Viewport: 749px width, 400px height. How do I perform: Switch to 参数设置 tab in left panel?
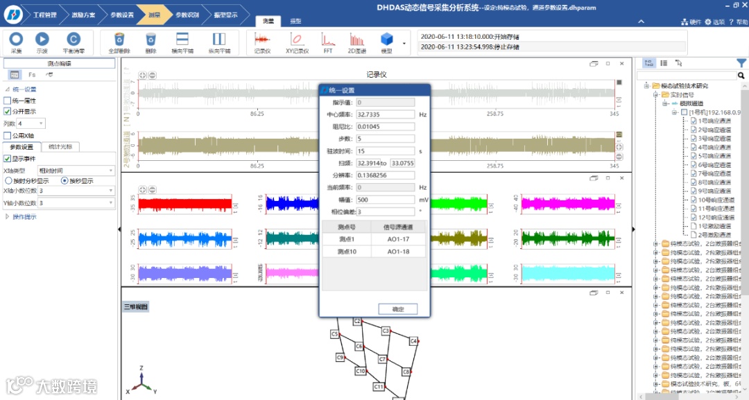(x=21, y=146)
